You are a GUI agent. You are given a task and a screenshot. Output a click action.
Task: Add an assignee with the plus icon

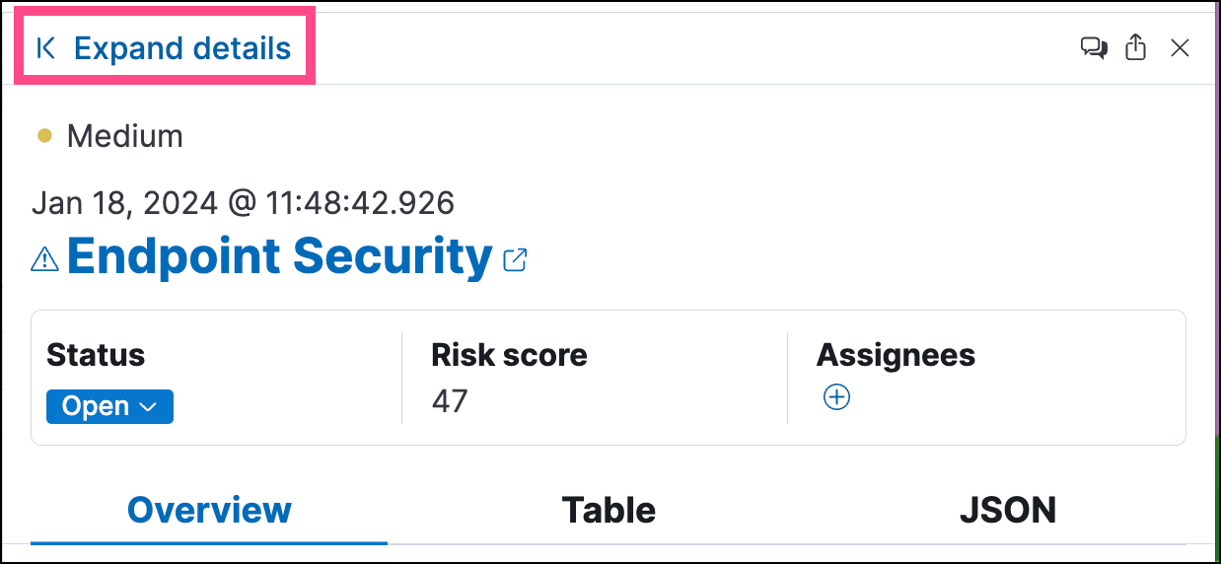(x=836, y=397)
